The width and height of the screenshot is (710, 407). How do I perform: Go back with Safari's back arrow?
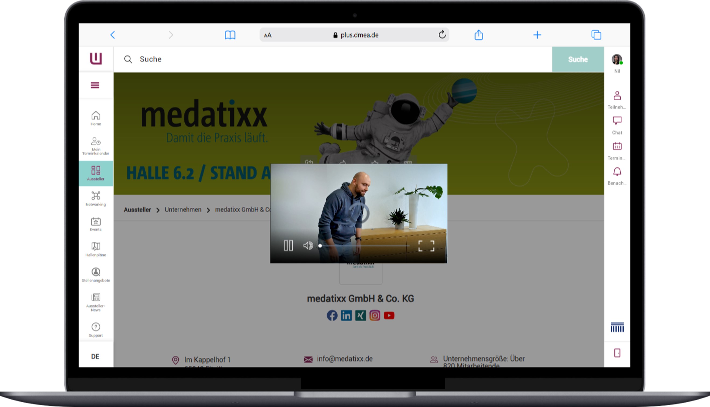tap(113, 35)
